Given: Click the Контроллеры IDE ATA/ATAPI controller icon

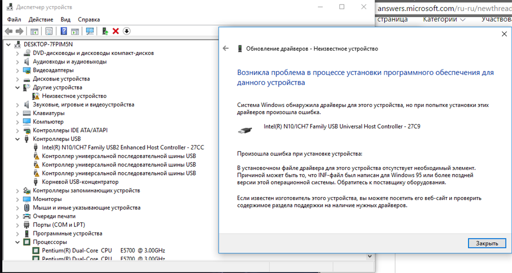Looking at the screenshot, I should [x=27, y=130].
